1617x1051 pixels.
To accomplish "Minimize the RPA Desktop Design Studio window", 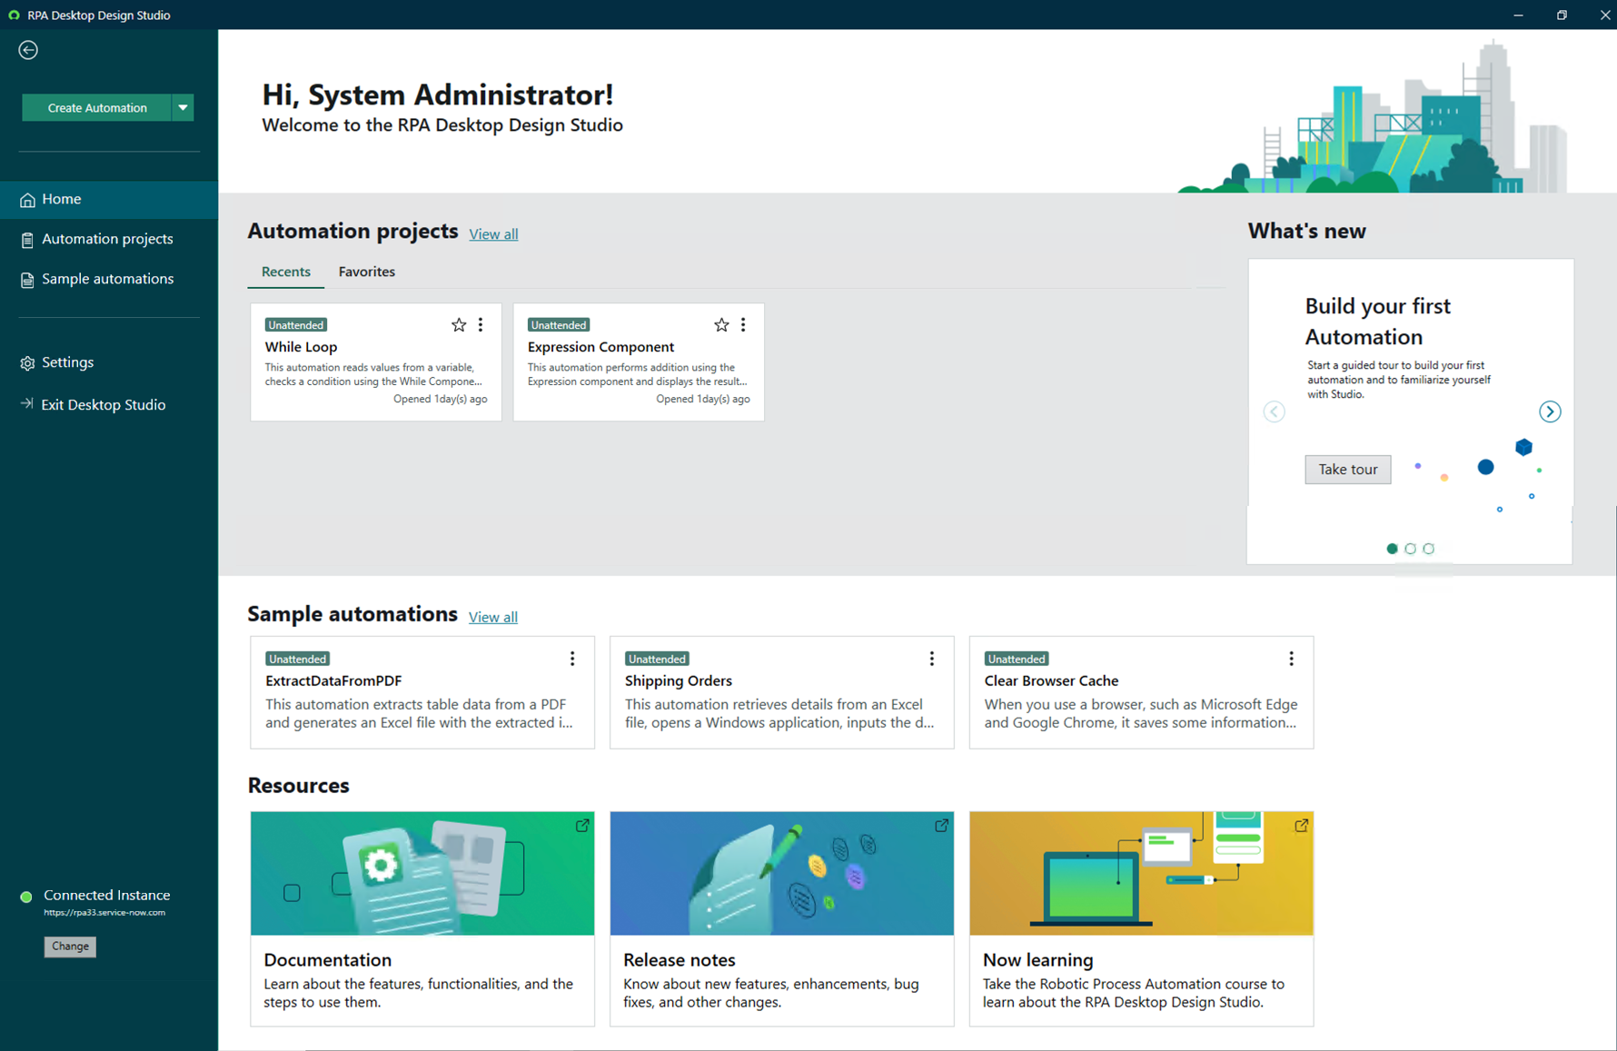I will [1518, 15].
